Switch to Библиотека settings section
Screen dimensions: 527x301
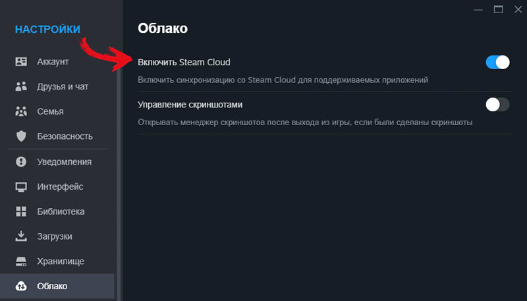tap(57, 211)
